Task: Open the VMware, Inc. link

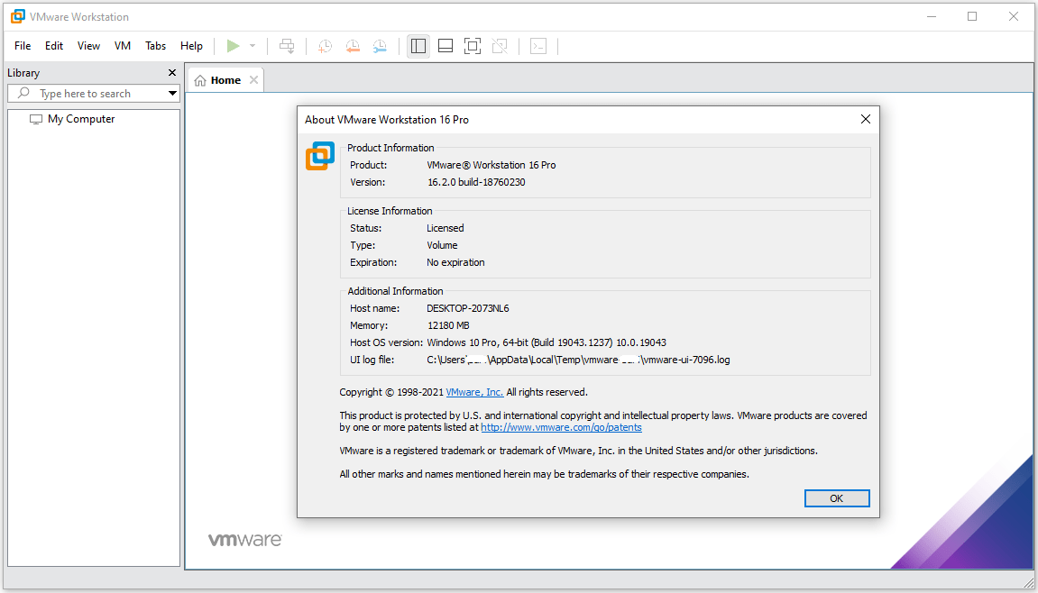Action: click(x=474, y=392)
